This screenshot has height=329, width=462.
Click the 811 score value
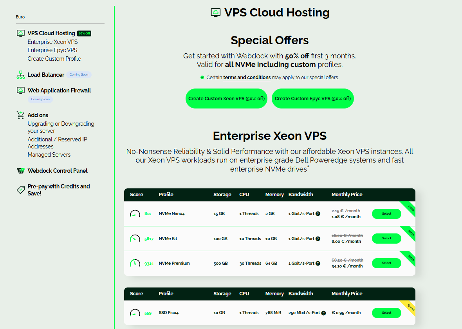coord(148,214)
